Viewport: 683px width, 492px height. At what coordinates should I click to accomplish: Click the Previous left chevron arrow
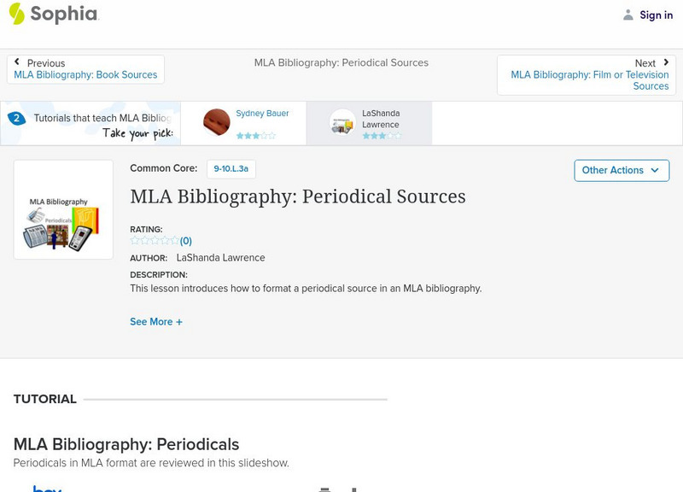pyautogui.click(x=17, y=62)
